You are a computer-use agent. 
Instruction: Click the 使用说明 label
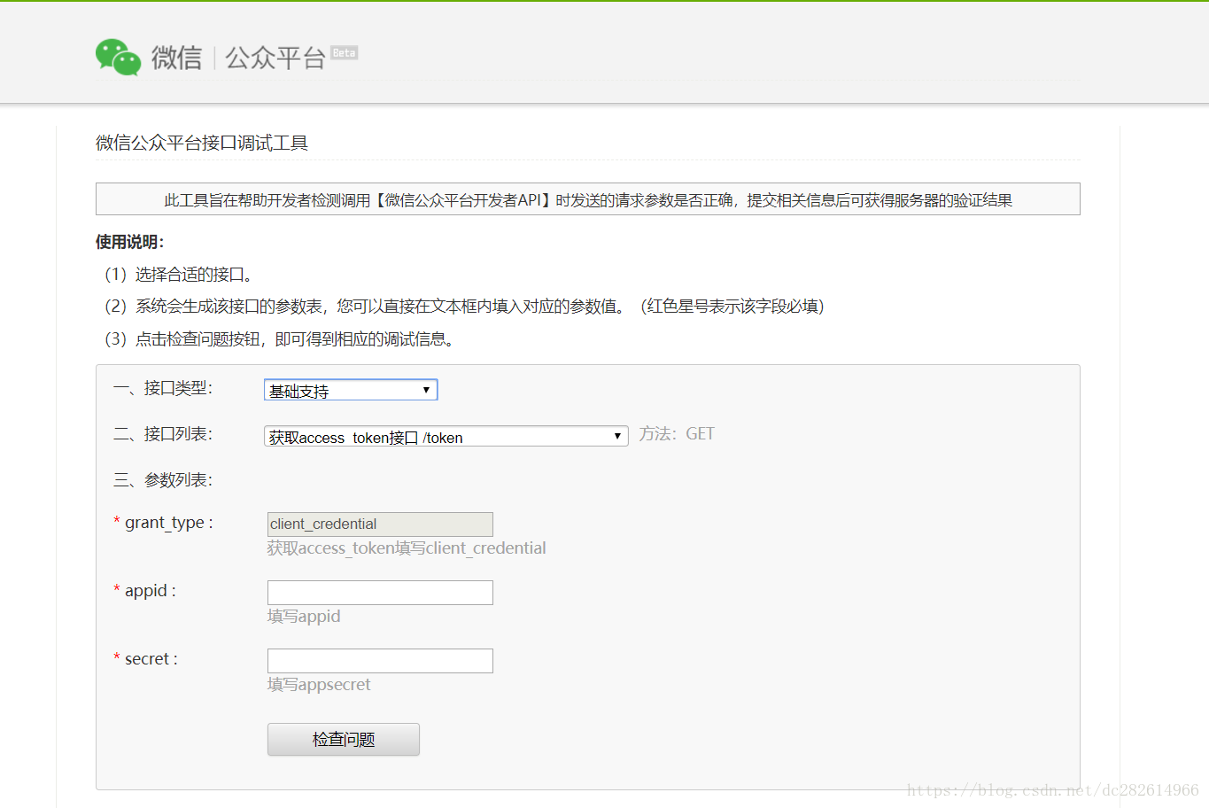(x=130, y=242)
